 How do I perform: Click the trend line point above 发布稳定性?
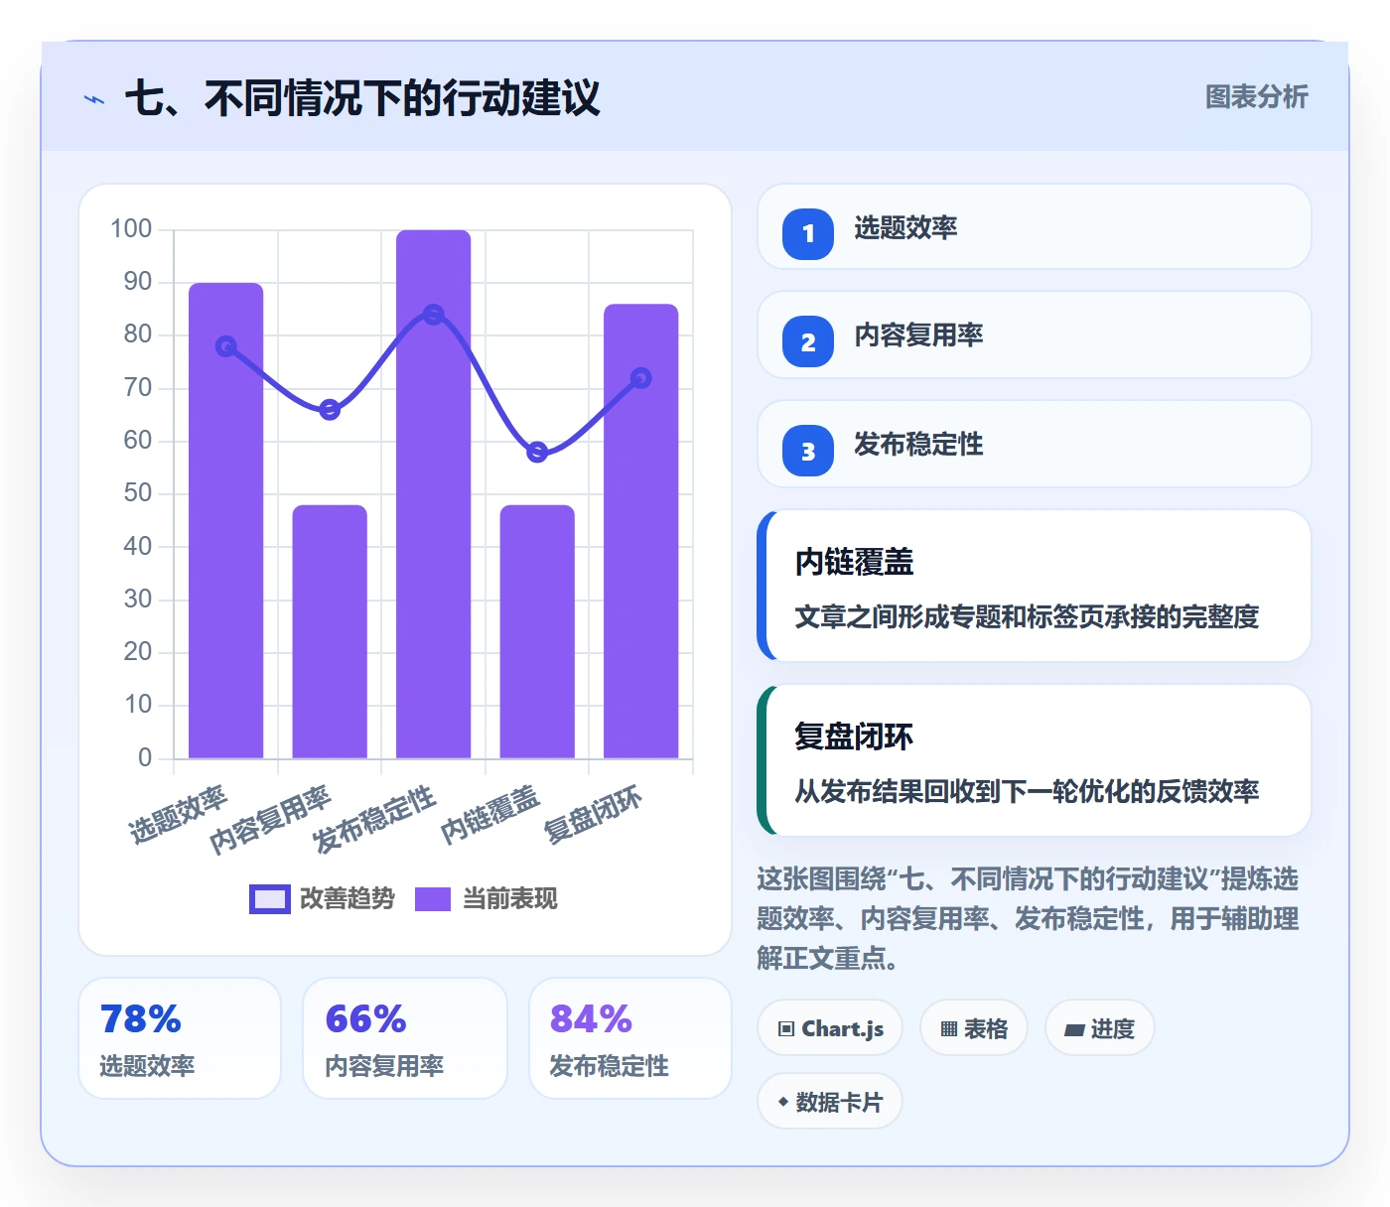pos(434,315)
